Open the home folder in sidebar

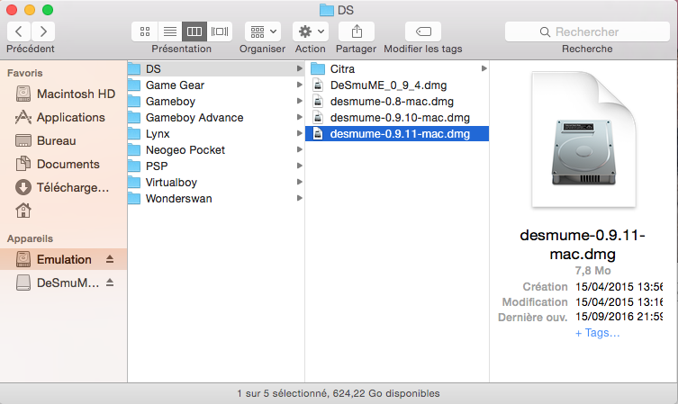coord(23,211)
